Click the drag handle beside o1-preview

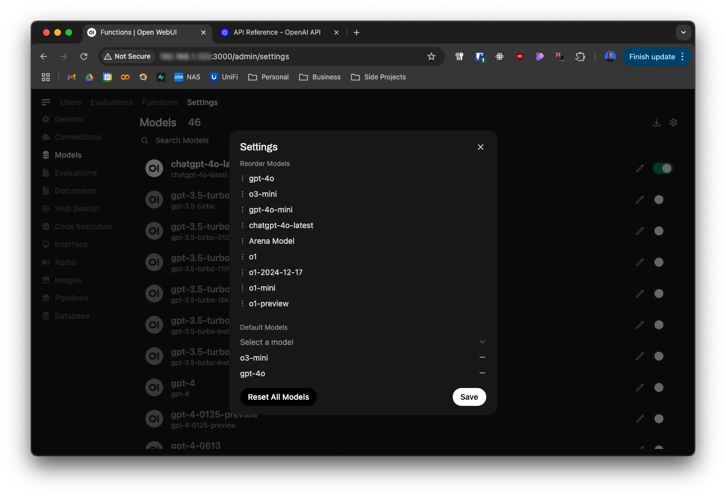coord(243,304)
